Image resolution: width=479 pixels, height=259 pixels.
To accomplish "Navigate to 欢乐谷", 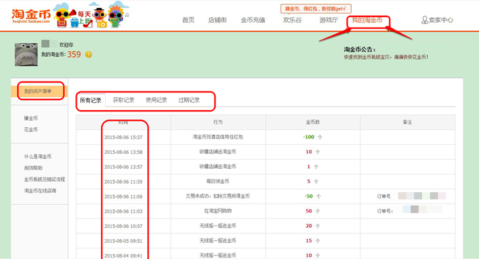I will pos(292,20).
